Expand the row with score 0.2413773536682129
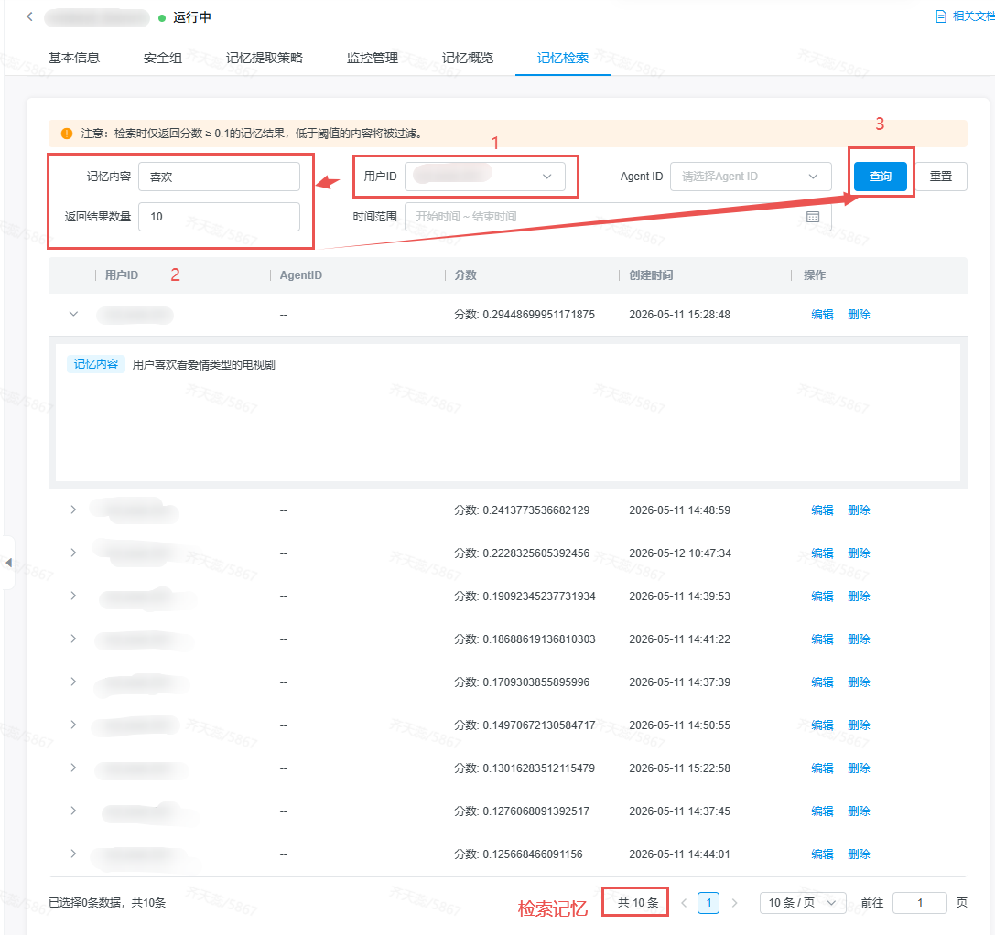The width and height of the screenshot is (995, 935). (x=73, y=510)
